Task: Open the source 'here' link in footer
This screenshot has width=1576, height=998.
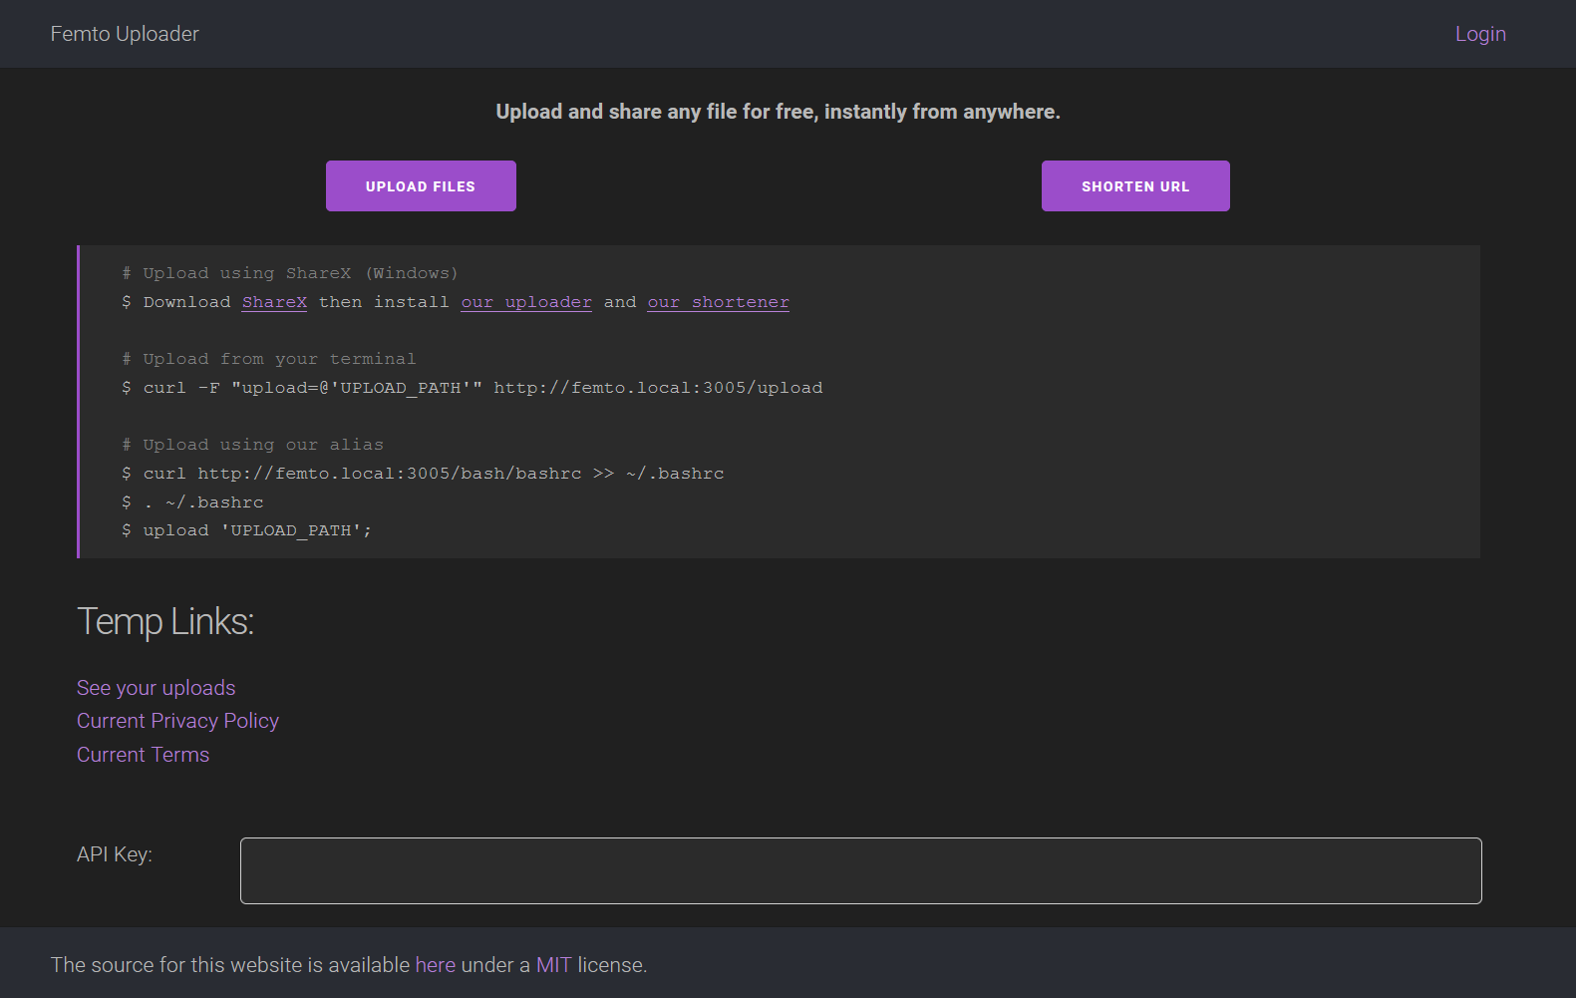Action: [436, 965]
